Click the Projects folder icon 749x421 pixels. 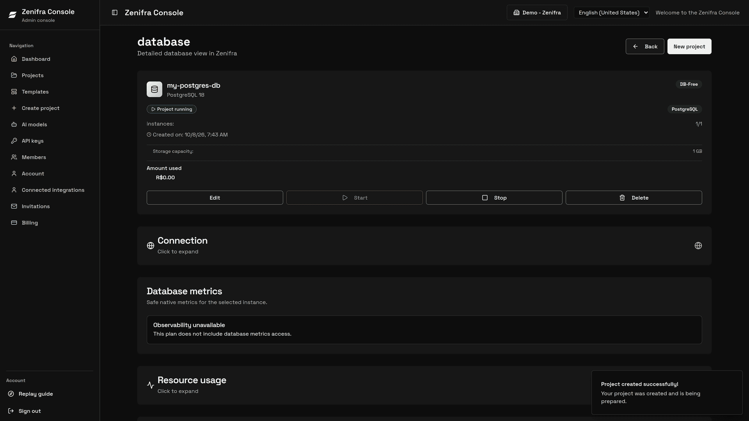(14, 75)
